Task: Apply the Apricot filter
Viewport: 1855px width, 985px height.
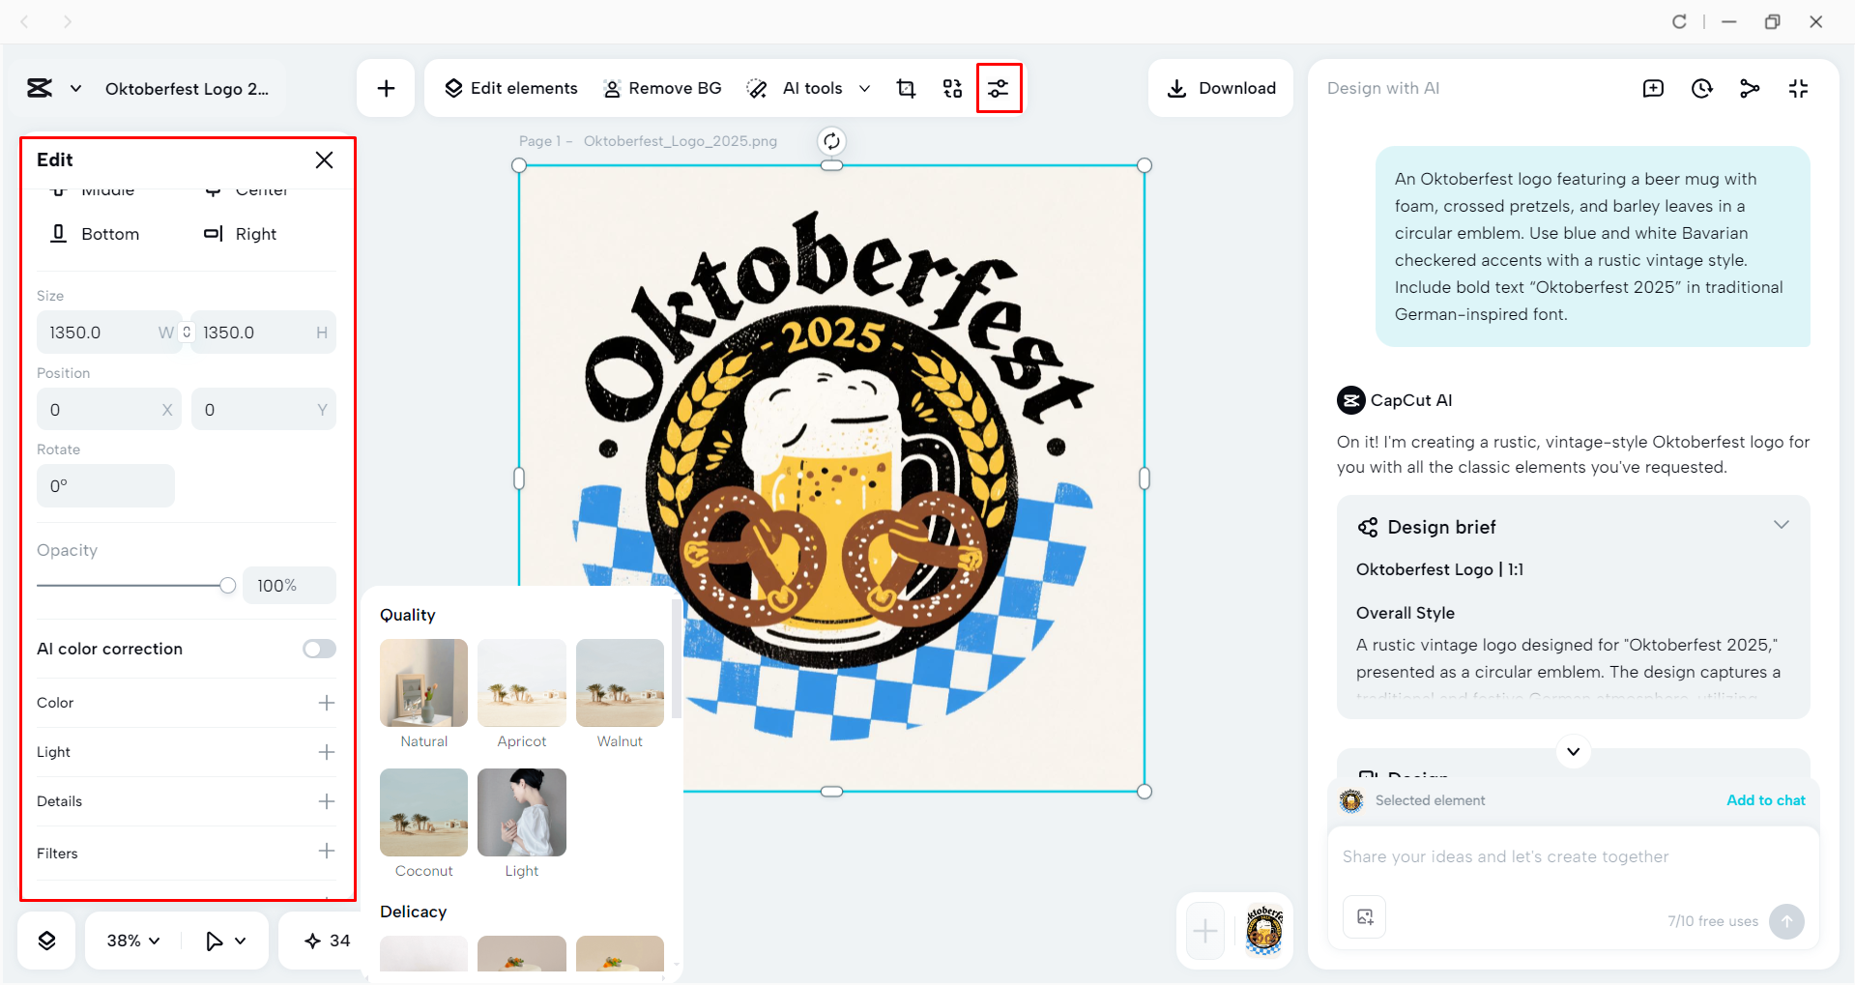Action: pyautogui.click(x=522, y=683)
